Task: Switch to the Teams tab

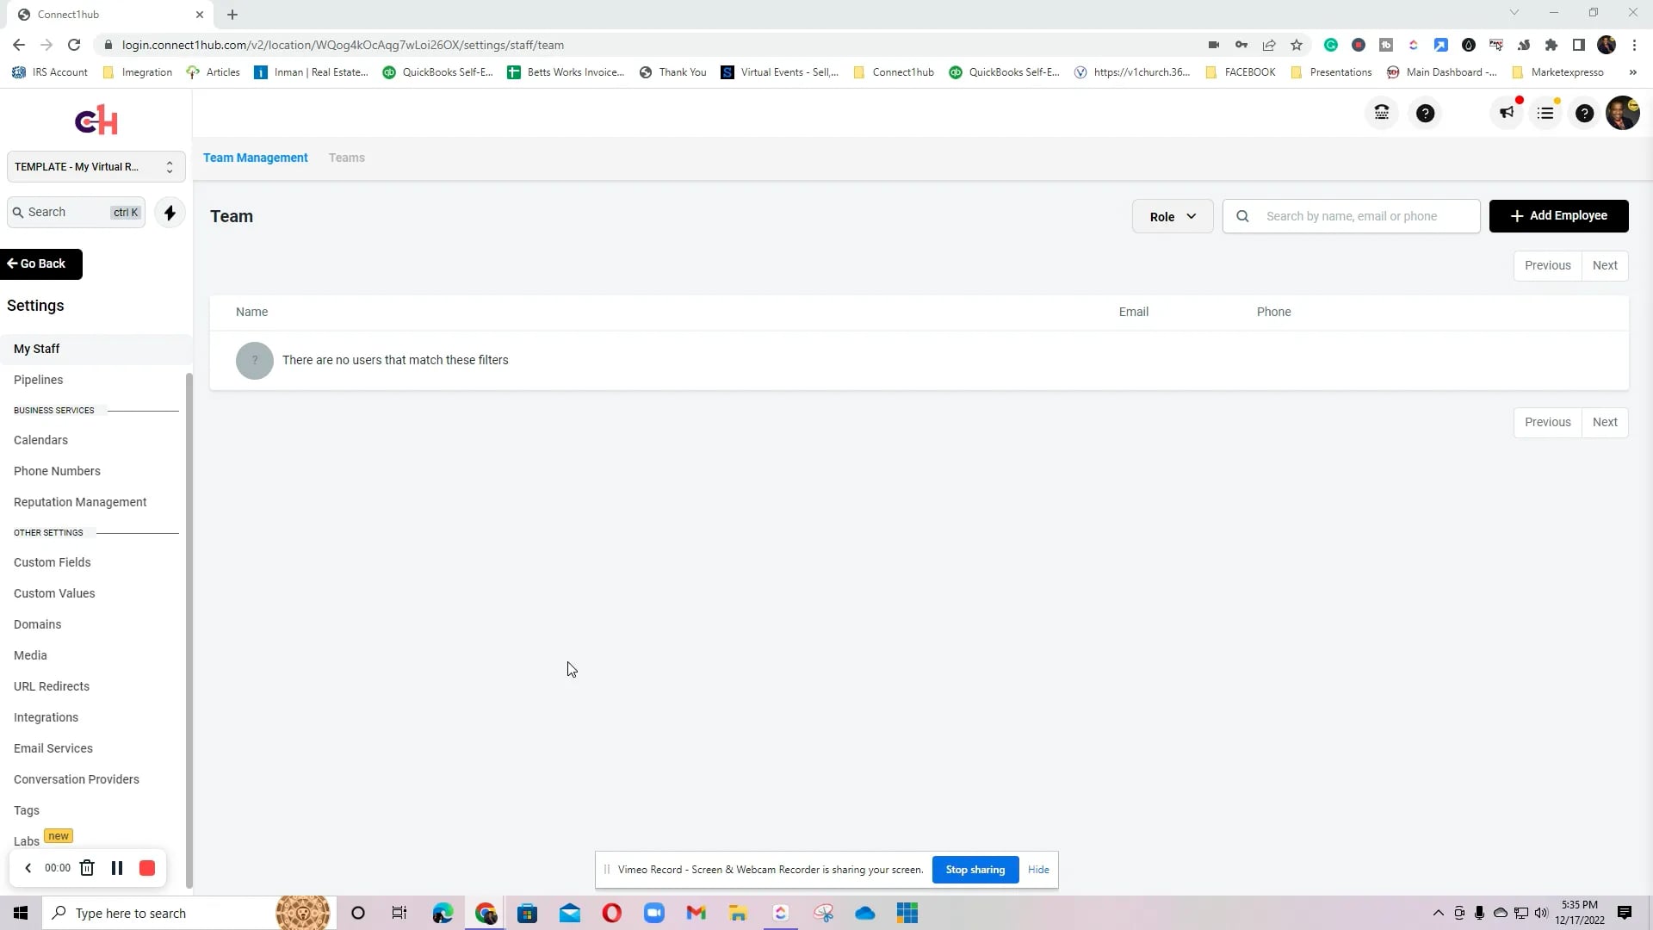Action: 346,158
